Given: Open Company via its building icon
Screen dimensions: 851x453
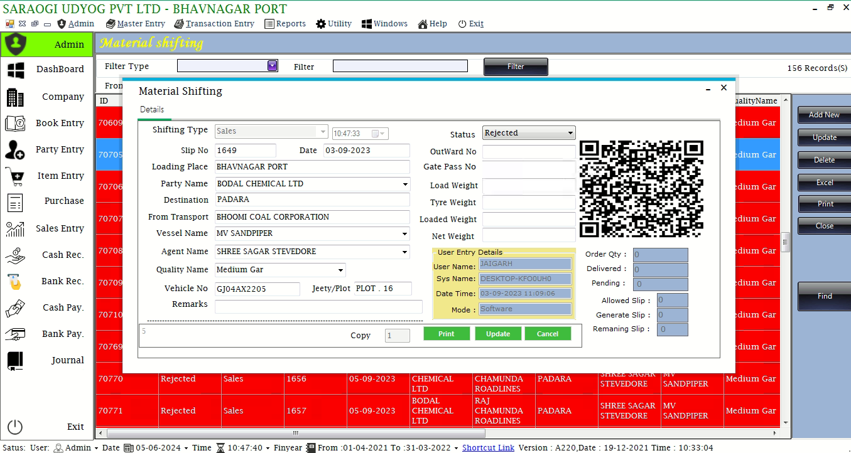Looking at the screenshot, I should coord(15,97).
